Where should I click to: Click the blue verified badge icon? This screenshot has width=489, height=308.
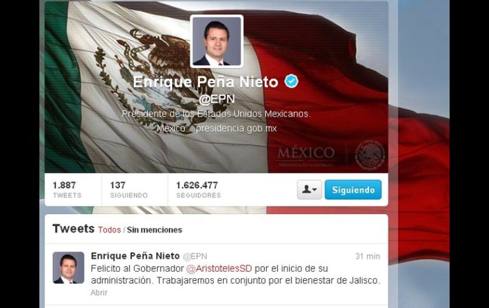point(291,81)
